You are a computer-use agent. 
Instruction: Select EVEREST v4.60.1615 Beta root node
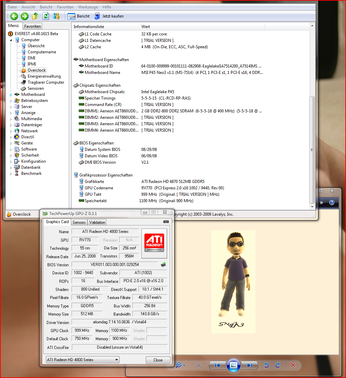(36, 33)
